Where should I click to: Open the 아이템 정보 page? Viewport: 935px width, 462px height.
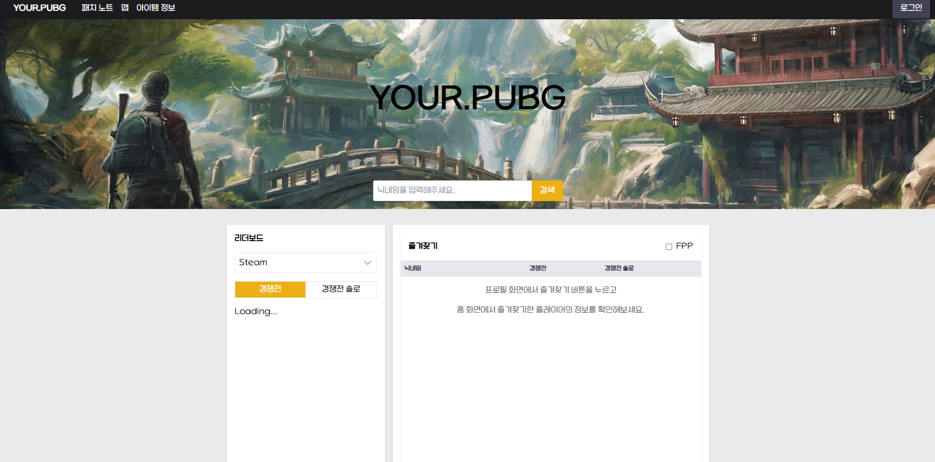tap(156, 8)
